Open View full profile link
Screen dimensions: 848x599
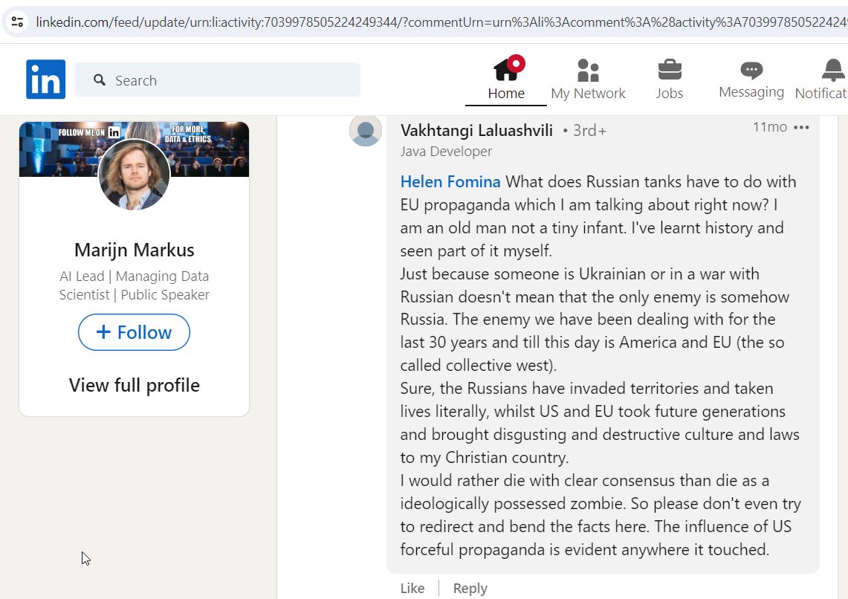[134, 386]
